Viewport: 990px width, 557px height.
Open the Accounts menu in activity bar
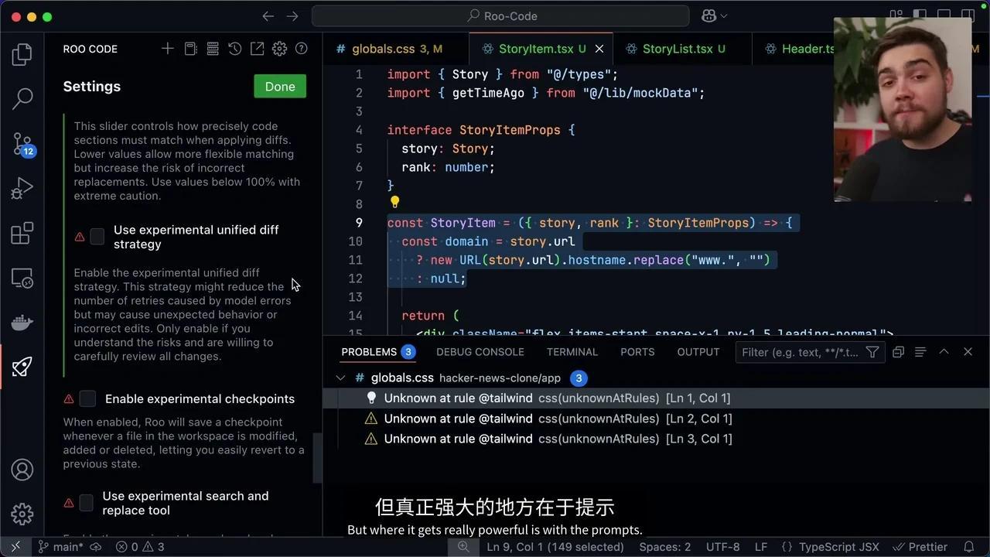tap(22, 470)
